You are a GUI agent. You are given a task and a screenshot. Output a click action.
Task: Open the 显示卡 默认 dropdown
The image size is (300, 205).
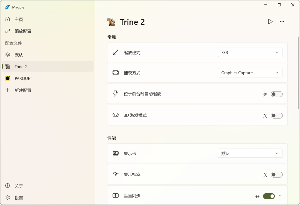pyautogui.click(x=250, y=153)
